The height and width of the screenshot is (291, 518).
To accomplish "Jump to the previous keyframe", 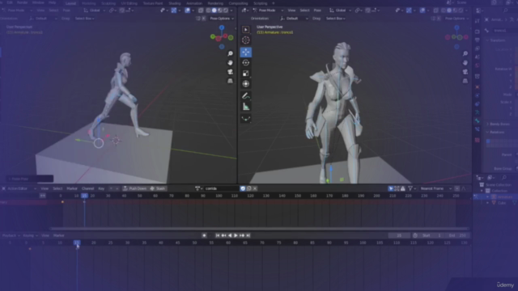I will (x=223, y=235).
